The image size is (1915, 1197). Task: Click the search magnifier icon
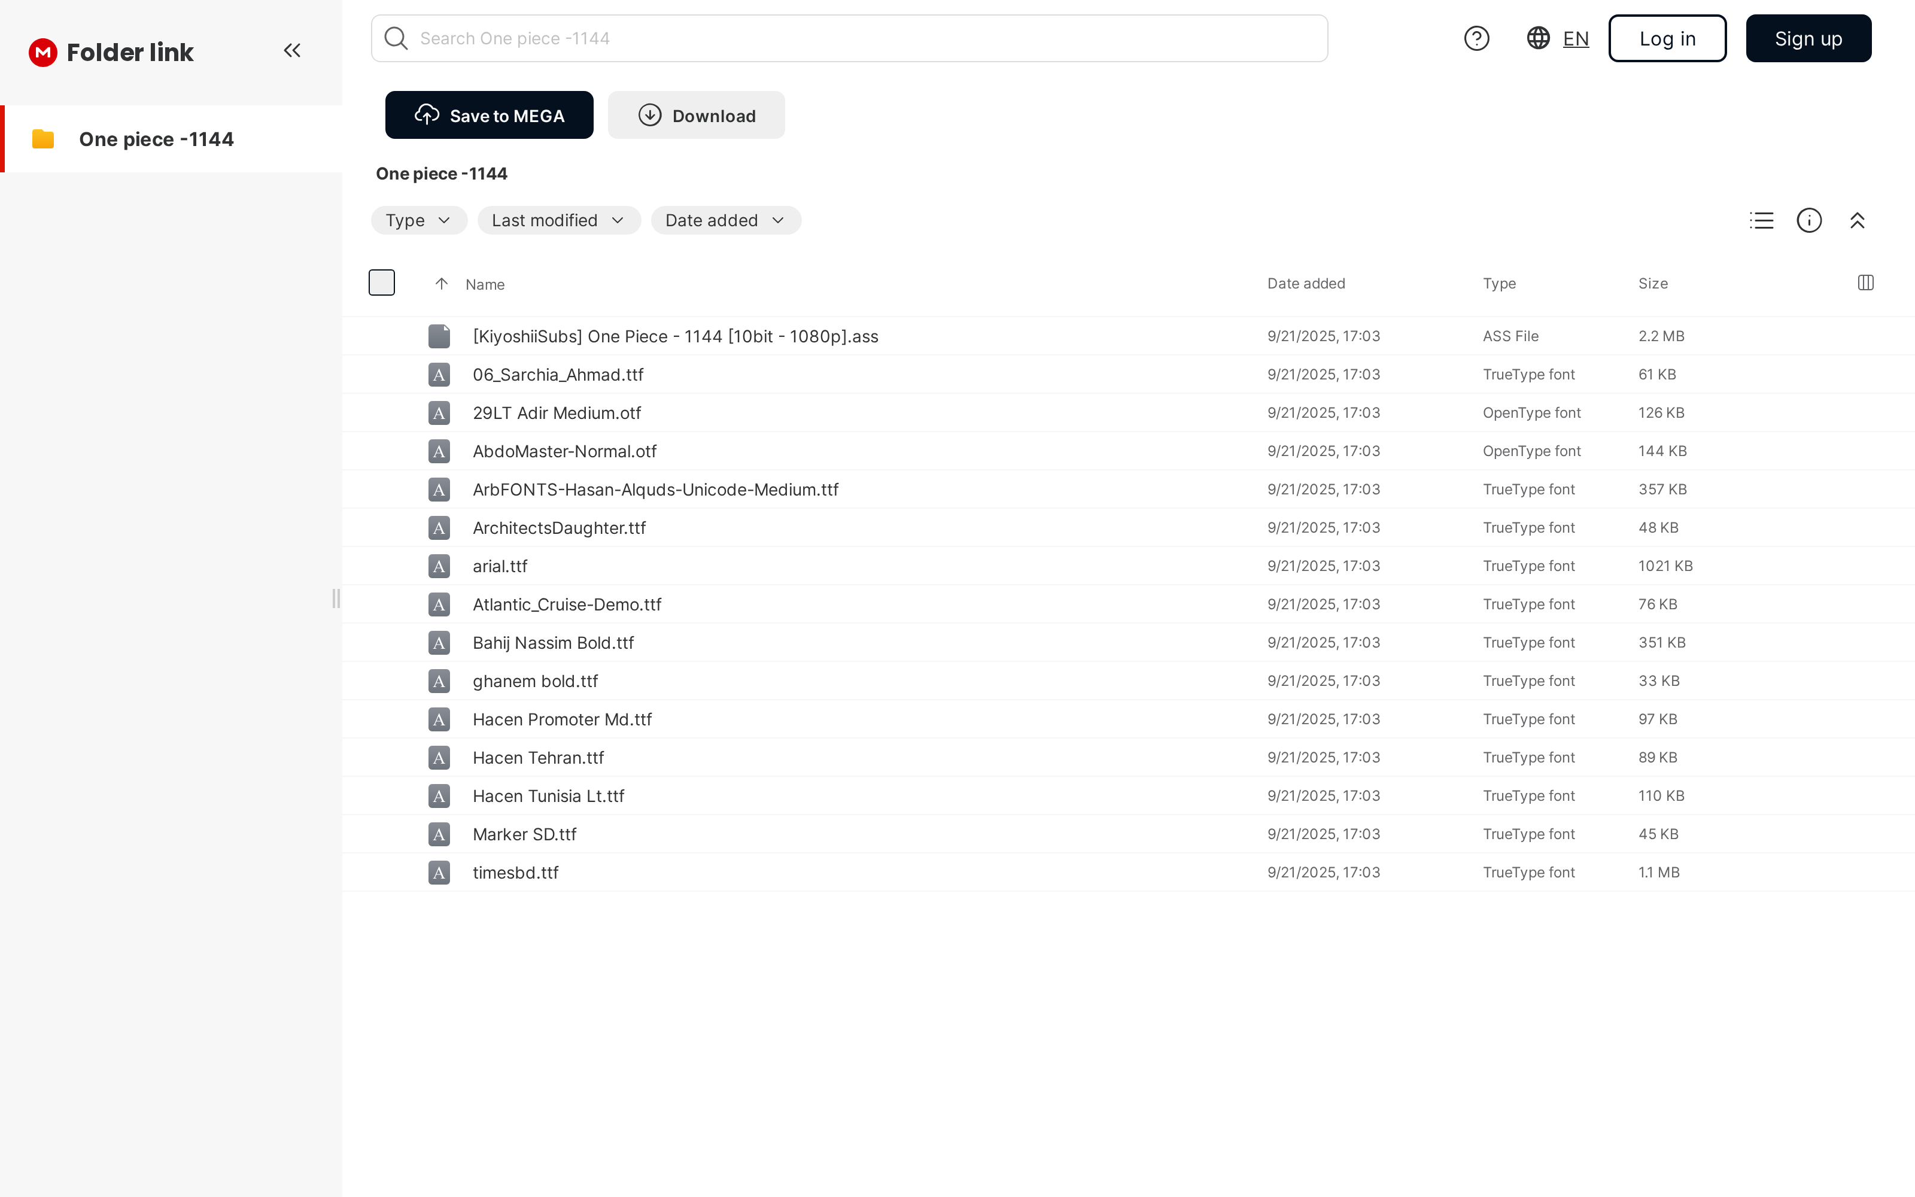click(396, 38)
